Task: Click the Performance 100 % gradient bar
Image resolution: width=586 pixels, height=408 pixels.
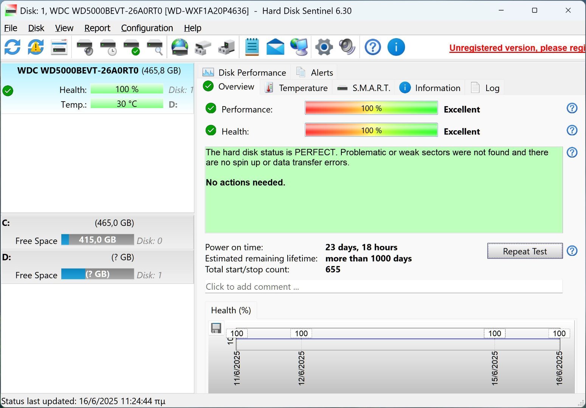Action: coord(371,108)
